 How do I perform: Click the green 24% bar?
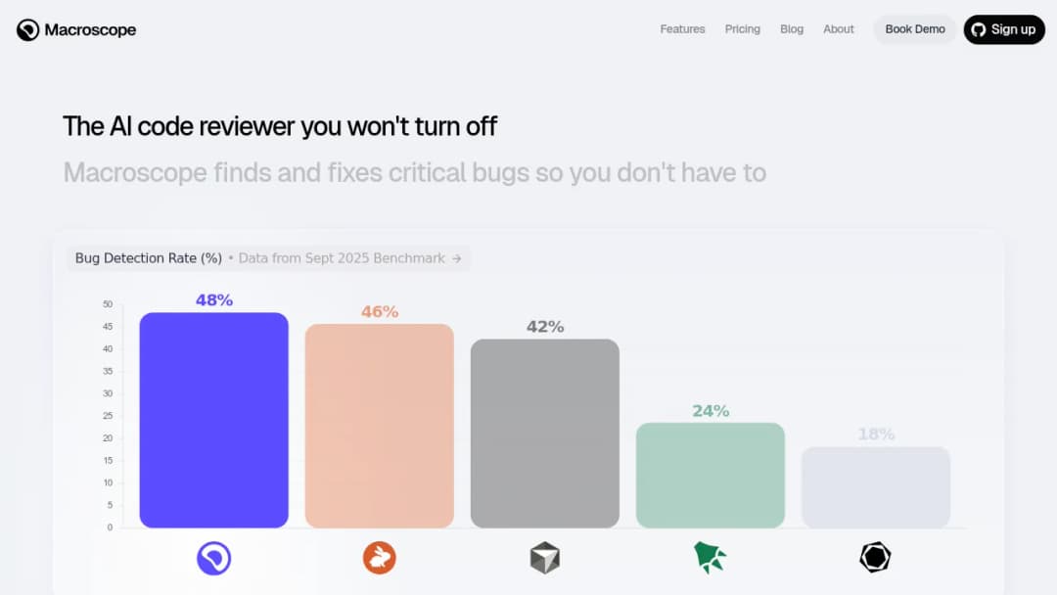click(711, 475)
